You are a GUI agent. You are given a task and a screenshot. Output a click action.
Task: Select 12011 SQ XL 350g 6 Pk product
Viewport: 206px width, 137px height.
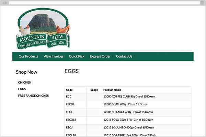[128, 120]
